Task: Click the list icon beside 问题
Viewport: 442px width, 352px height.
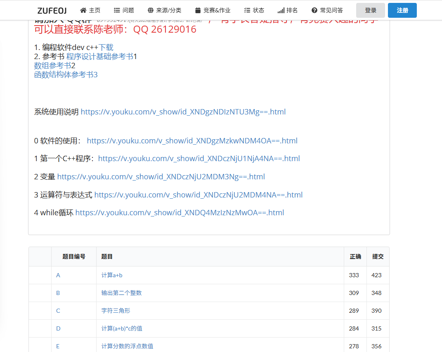Action: (x=117, y=10)
